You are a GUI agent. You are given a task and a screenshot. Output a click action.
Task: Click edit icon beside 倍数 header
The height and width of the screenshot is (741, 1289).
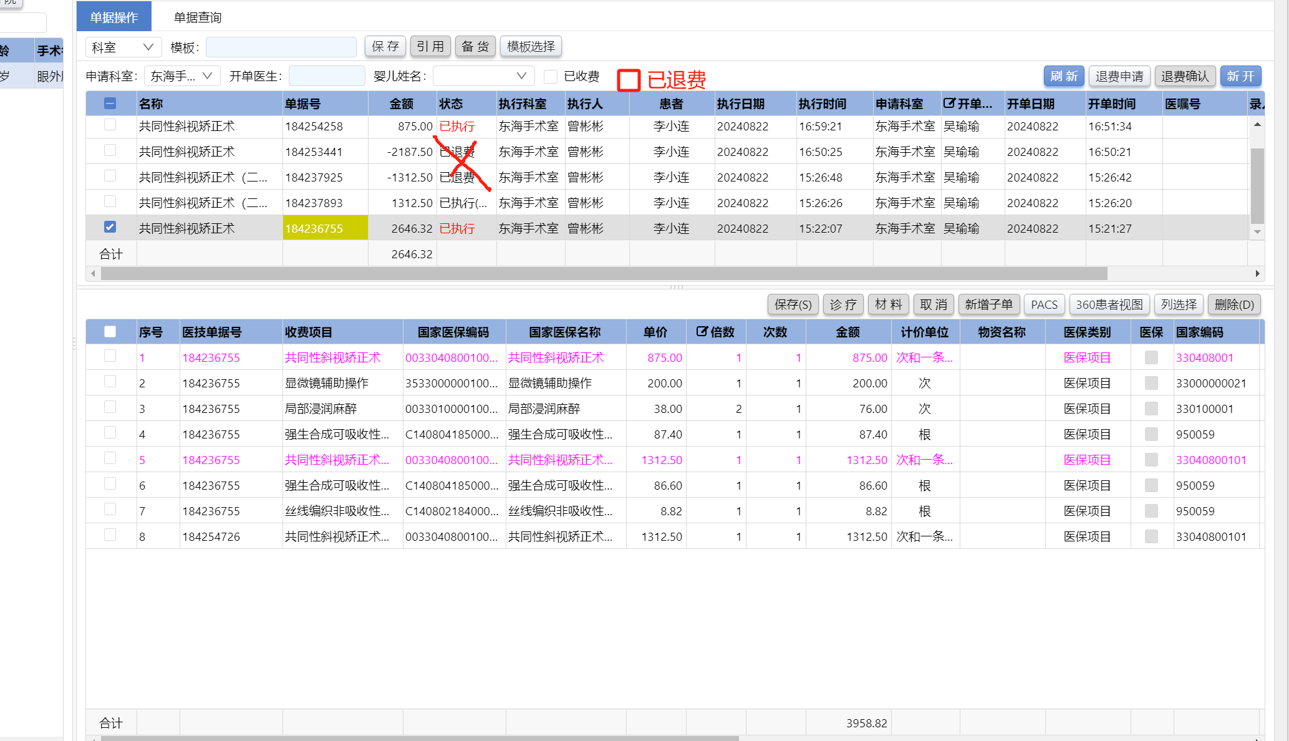click(702, 332)
